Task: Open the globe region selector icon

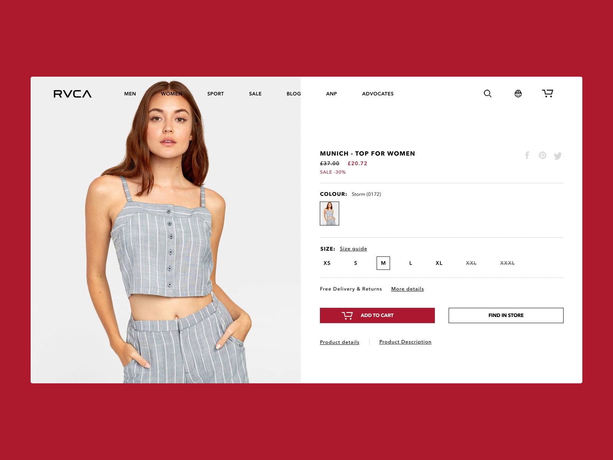Action: pyautogui.click(x=518, y=94)
